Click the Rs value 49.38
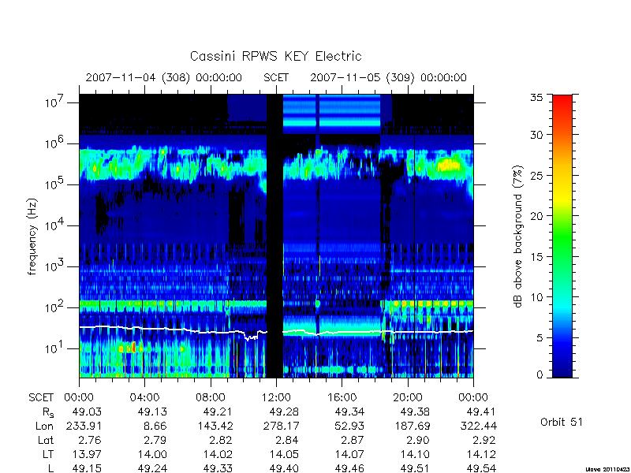Viewport: 631px width, 473px height. [x=415, y=412]
